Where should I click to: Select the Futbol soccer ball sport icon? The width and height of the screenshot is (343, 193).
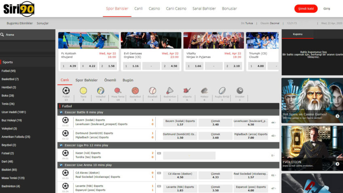pos(66,91)
